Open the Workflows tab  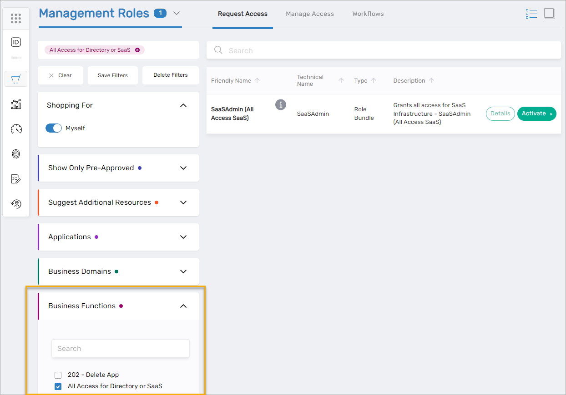[x=368, y=14]
